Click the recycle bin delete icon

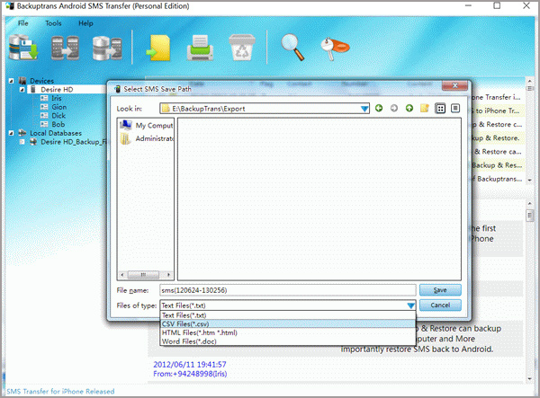point(242,48)
